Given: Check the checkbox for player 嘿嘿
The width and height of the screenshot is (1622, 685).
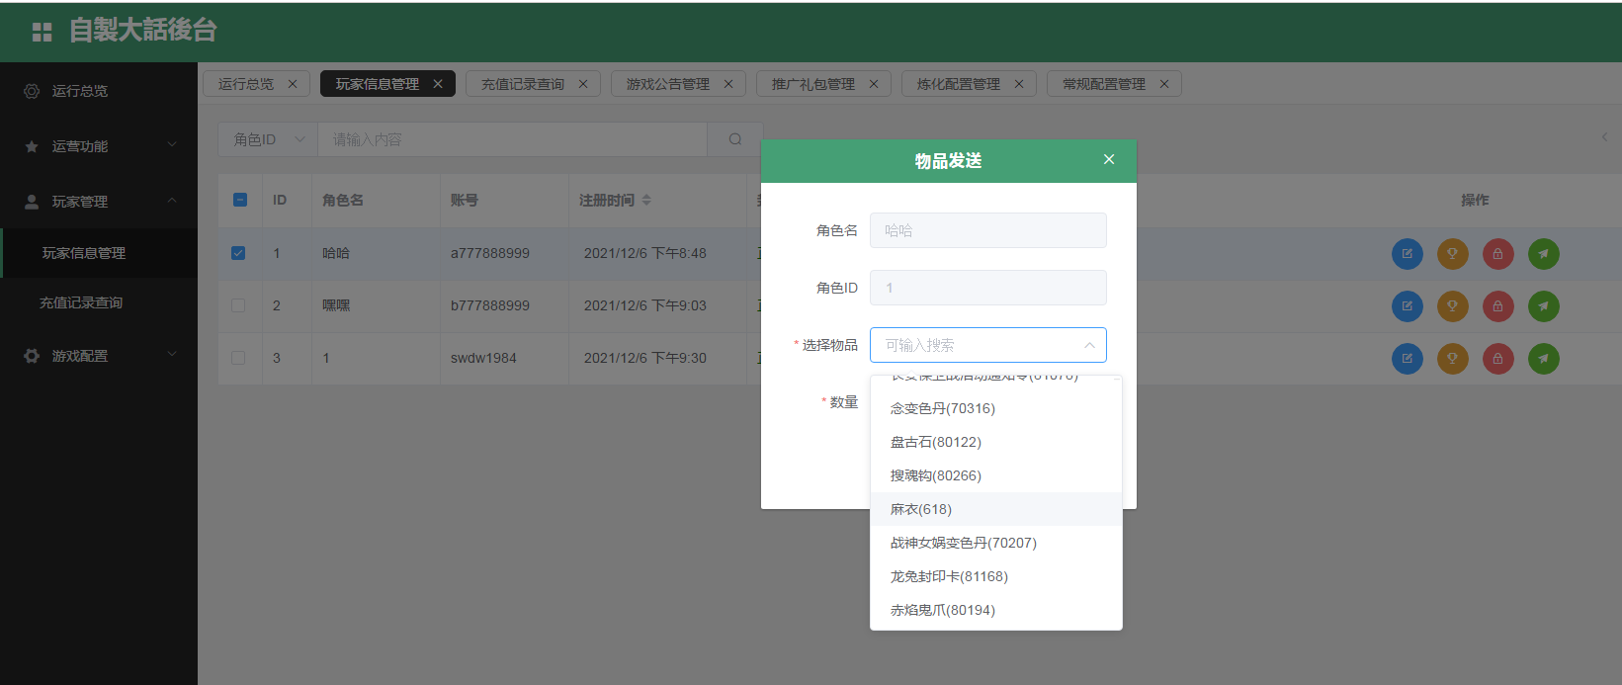Looking at the screenshot, I should click(238, 305).
